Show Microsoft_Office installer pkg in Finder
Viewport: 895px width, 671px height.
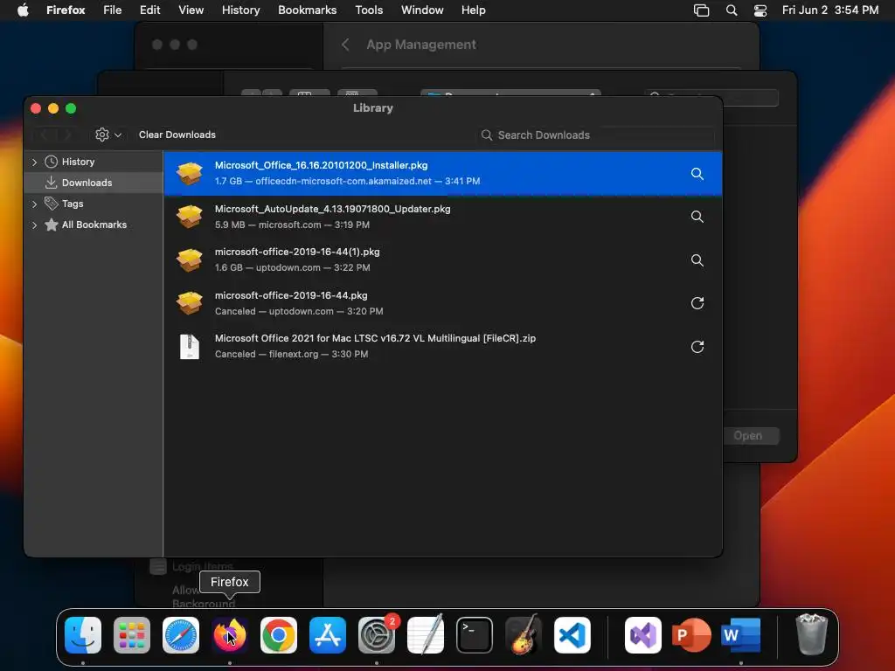coord(697,174)
